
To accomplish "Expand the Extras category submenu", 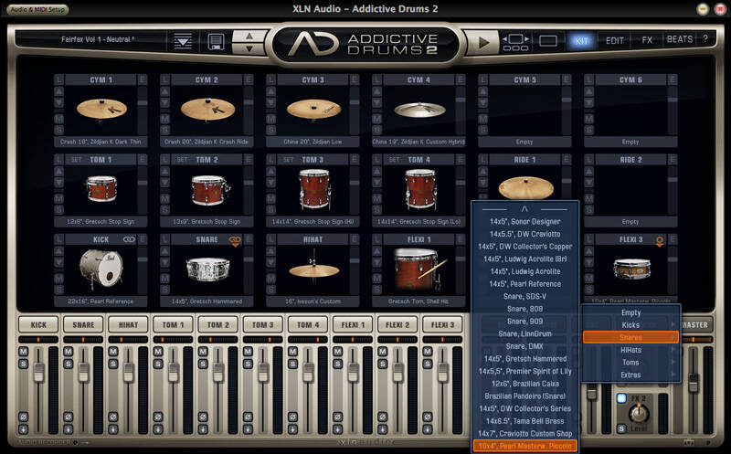I will [630, 375].
